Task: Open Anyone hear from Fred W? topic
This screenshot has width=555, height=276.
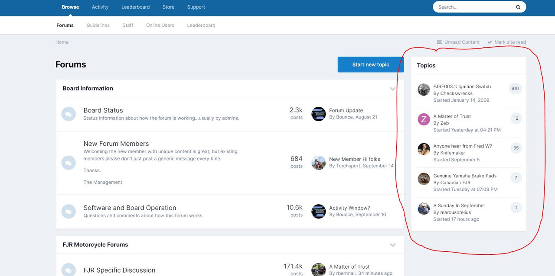Action: pos(463,146)
